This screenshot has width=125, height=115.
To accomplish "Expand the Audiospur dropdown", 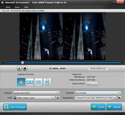I will (x=58, y=93).
